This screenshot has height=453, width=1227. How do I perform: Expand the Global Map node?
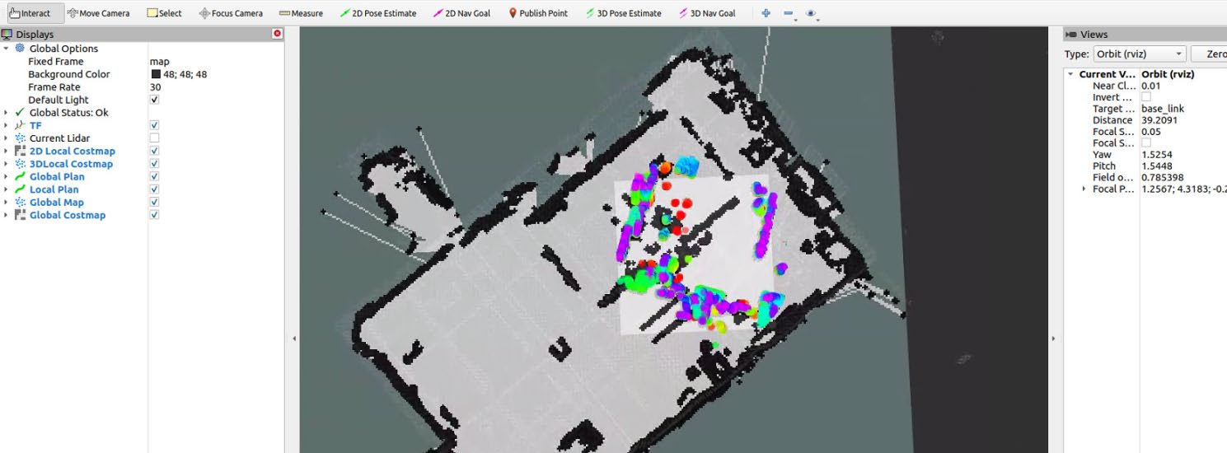coord(7,202)
